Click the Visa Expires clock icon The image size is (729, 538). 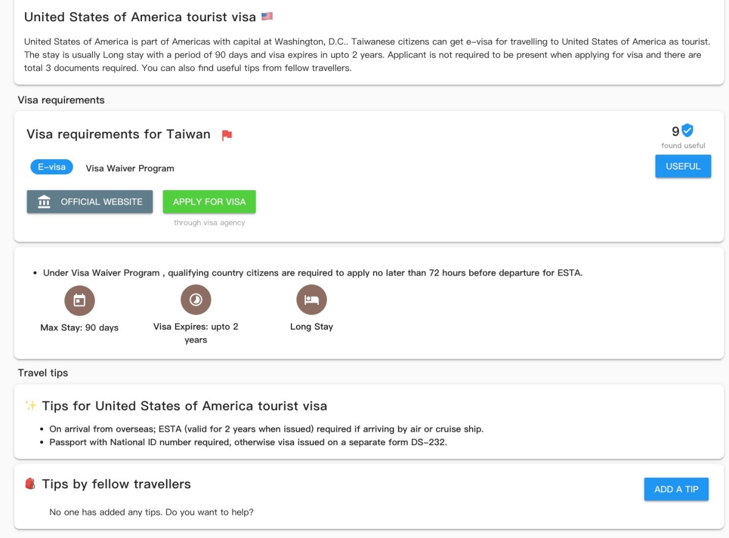pyautogui.click(x=196, y=300)
